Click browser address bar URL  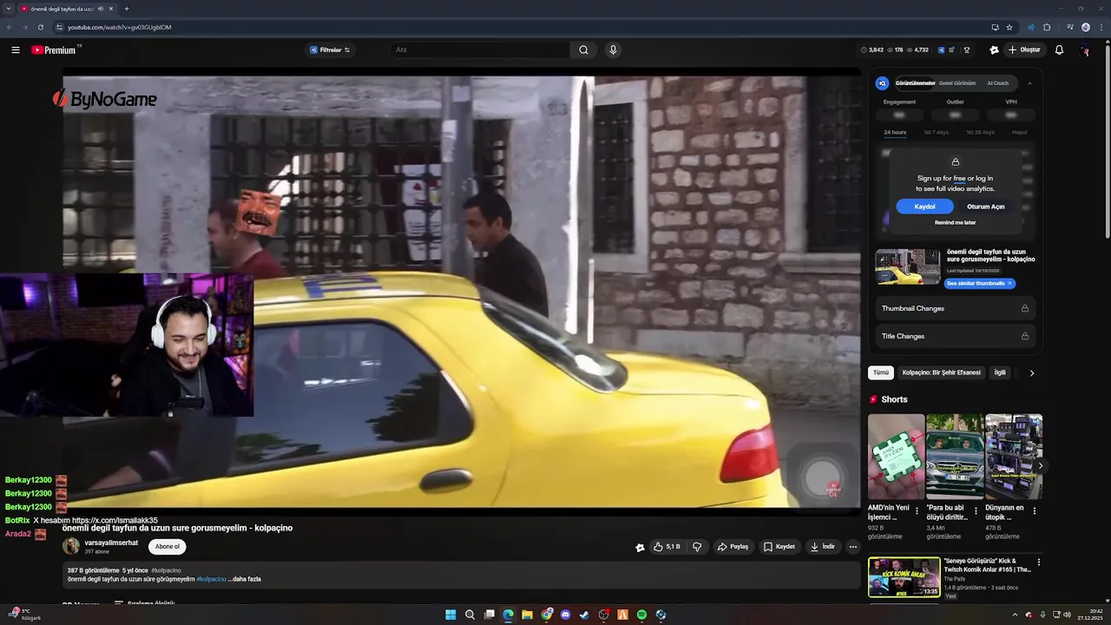(x=119, y=27)
